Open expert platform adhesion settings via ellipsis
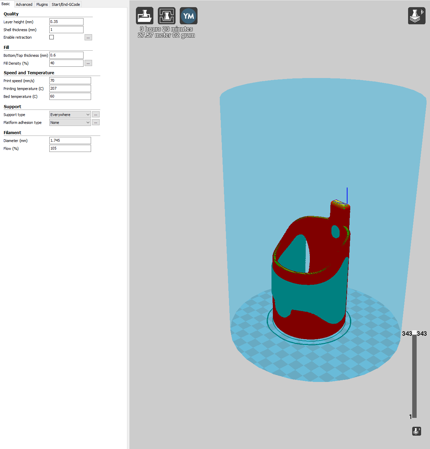The image size is (430, 449). [96, 122]
